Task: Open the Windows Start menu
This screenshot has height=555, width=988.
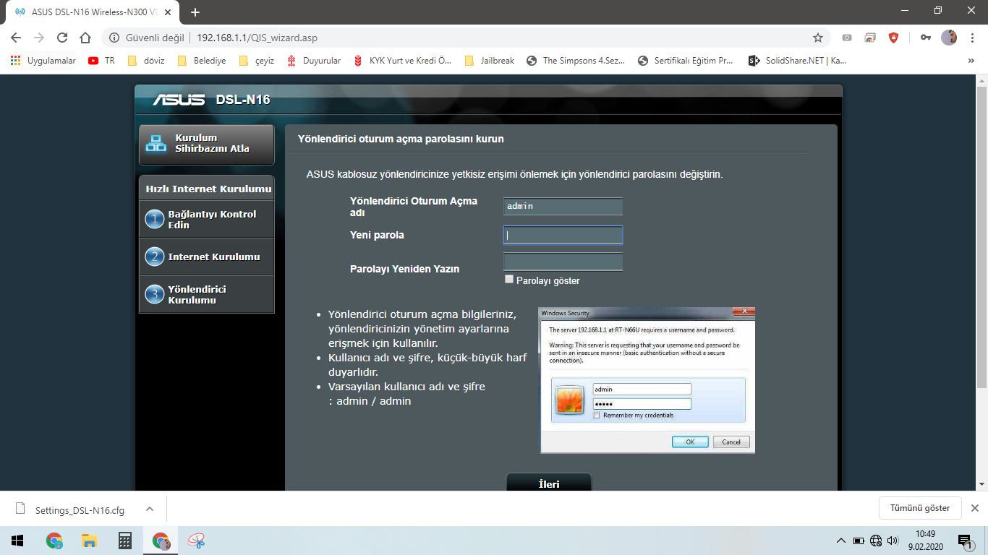Action: coord(17,541)
